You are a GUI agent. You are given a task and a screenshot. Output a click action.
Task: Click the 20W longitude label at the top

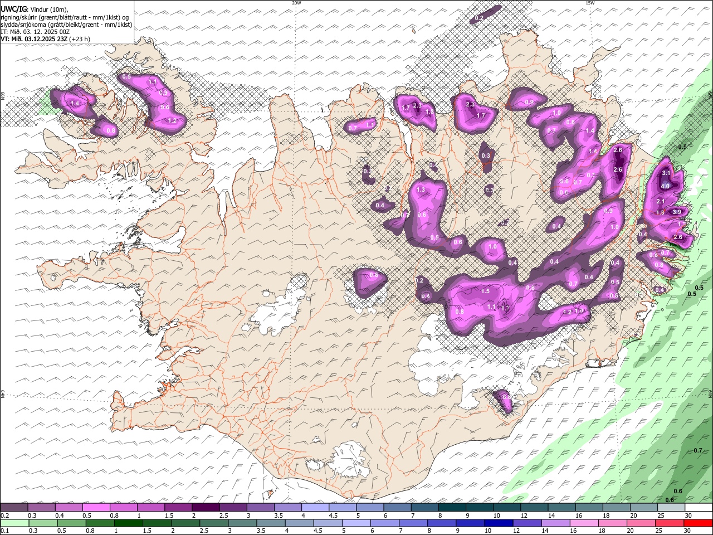pyautogui.click(x=297, y=3)
